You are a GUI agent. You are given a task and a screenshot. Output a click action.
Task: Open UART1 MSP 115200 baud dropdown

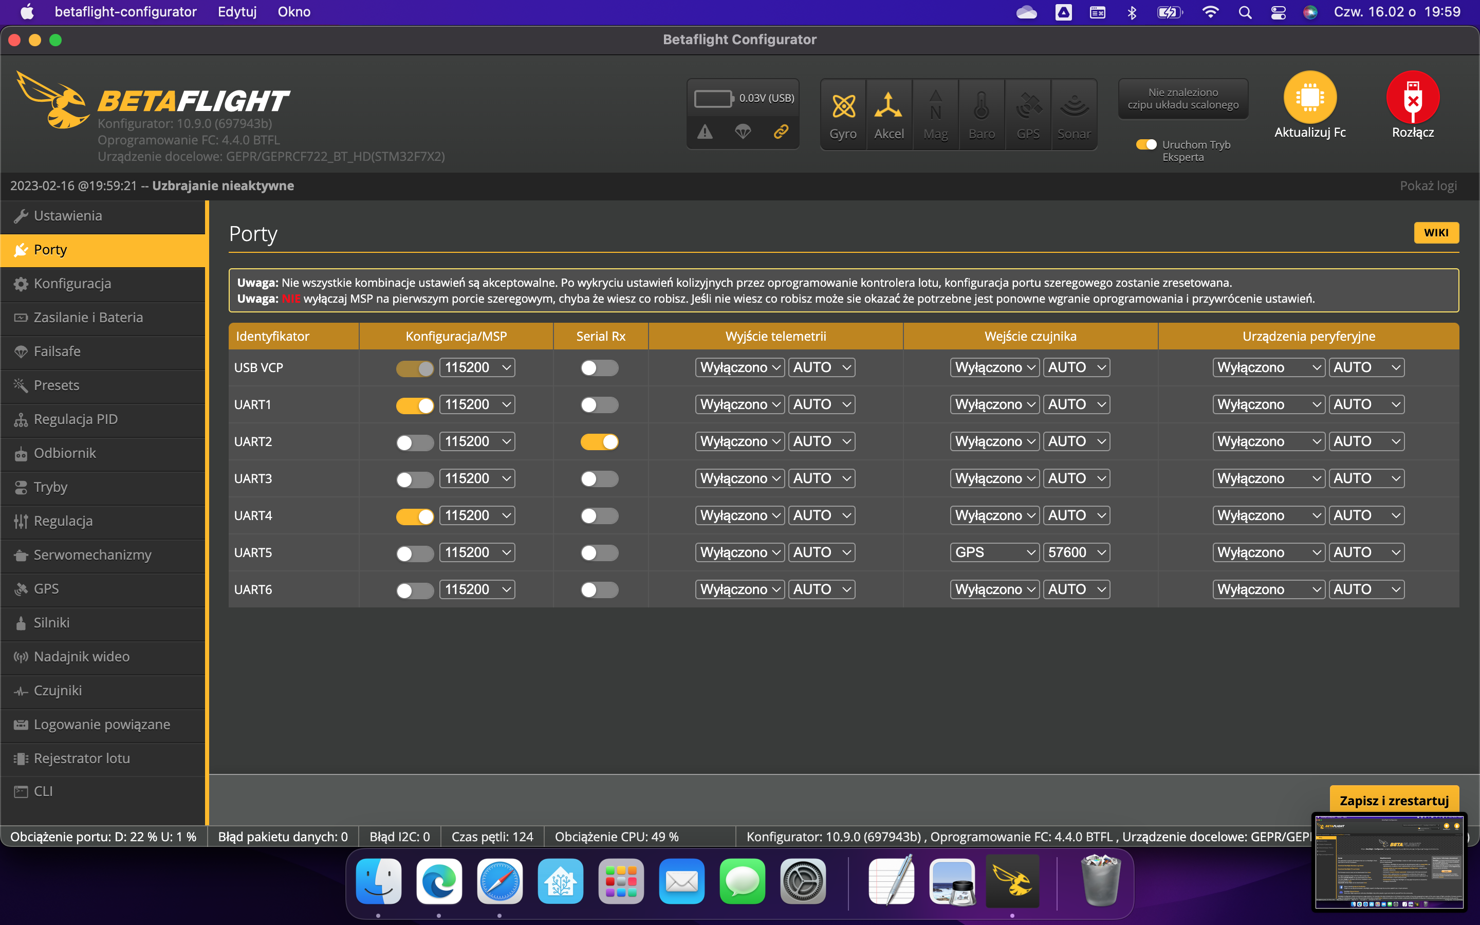(x=477, y=404)
